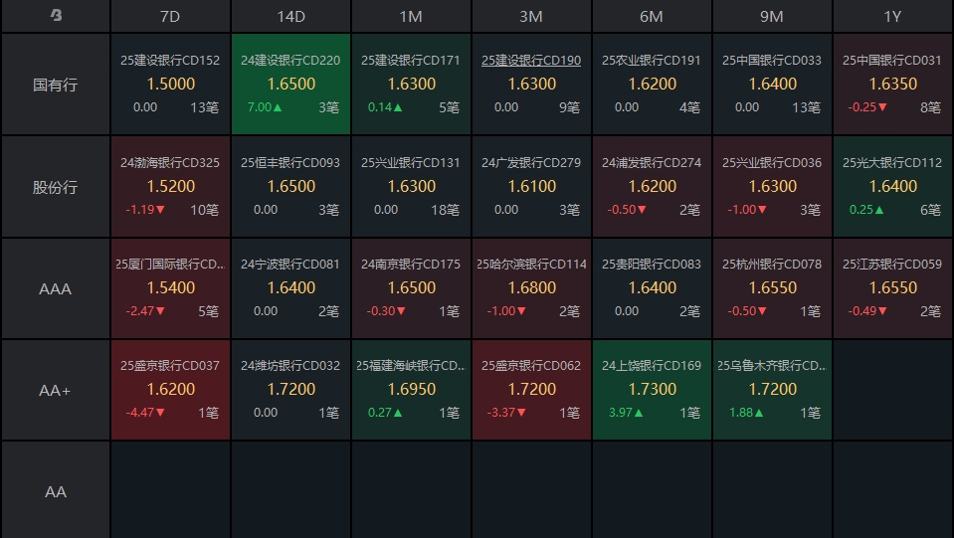Open the 25兴业银行CD131 cell
The image size is (954, 538).
tap(411, 186)
